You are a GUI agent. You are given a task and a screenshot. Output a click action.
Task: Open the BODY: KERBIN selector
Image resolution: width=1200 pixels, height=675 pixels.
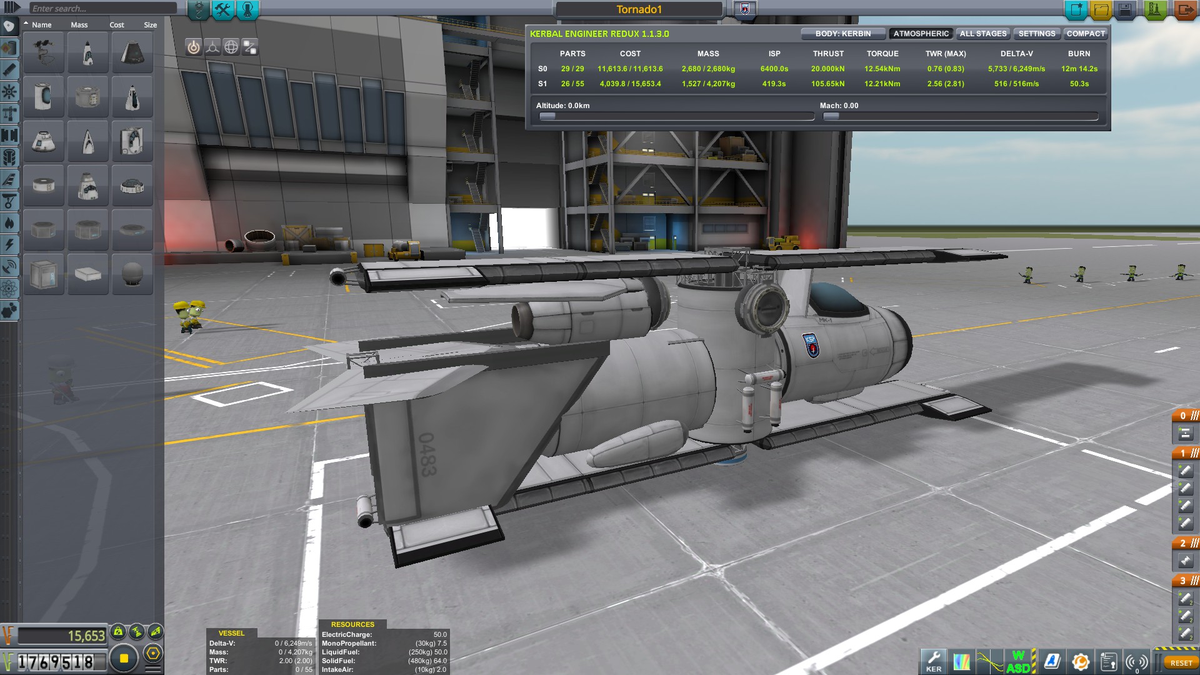842,34
